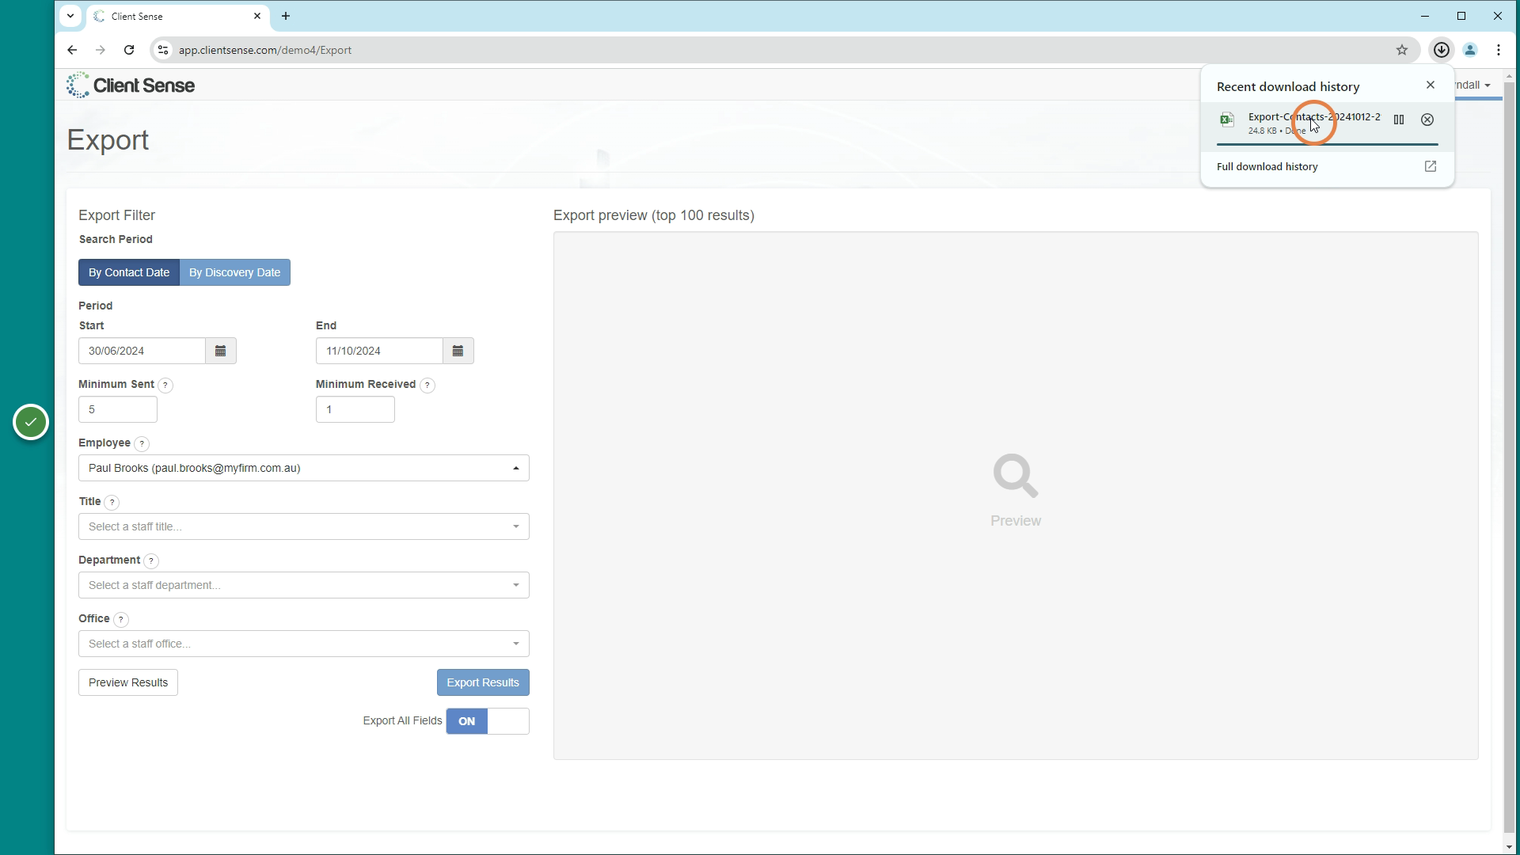1520x855 pixels.
Task: Open the Export-Contacts-20241012-2 file
Action: click(1314, 117)
